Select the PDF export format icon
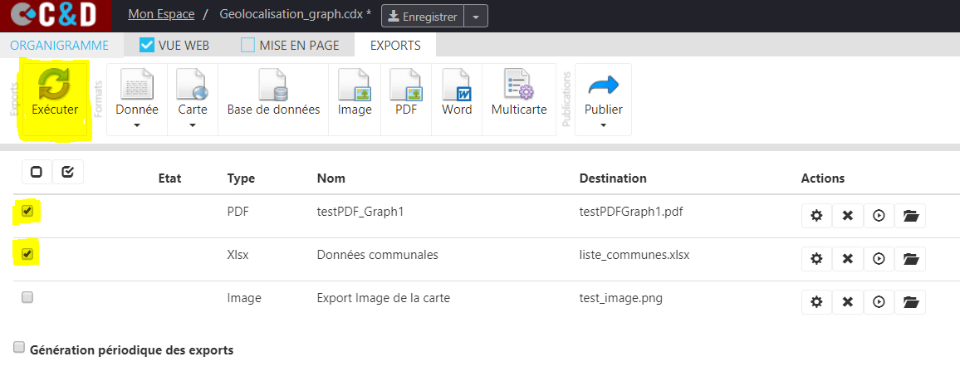This screenshot has height=386, width=960. (406, 85)
